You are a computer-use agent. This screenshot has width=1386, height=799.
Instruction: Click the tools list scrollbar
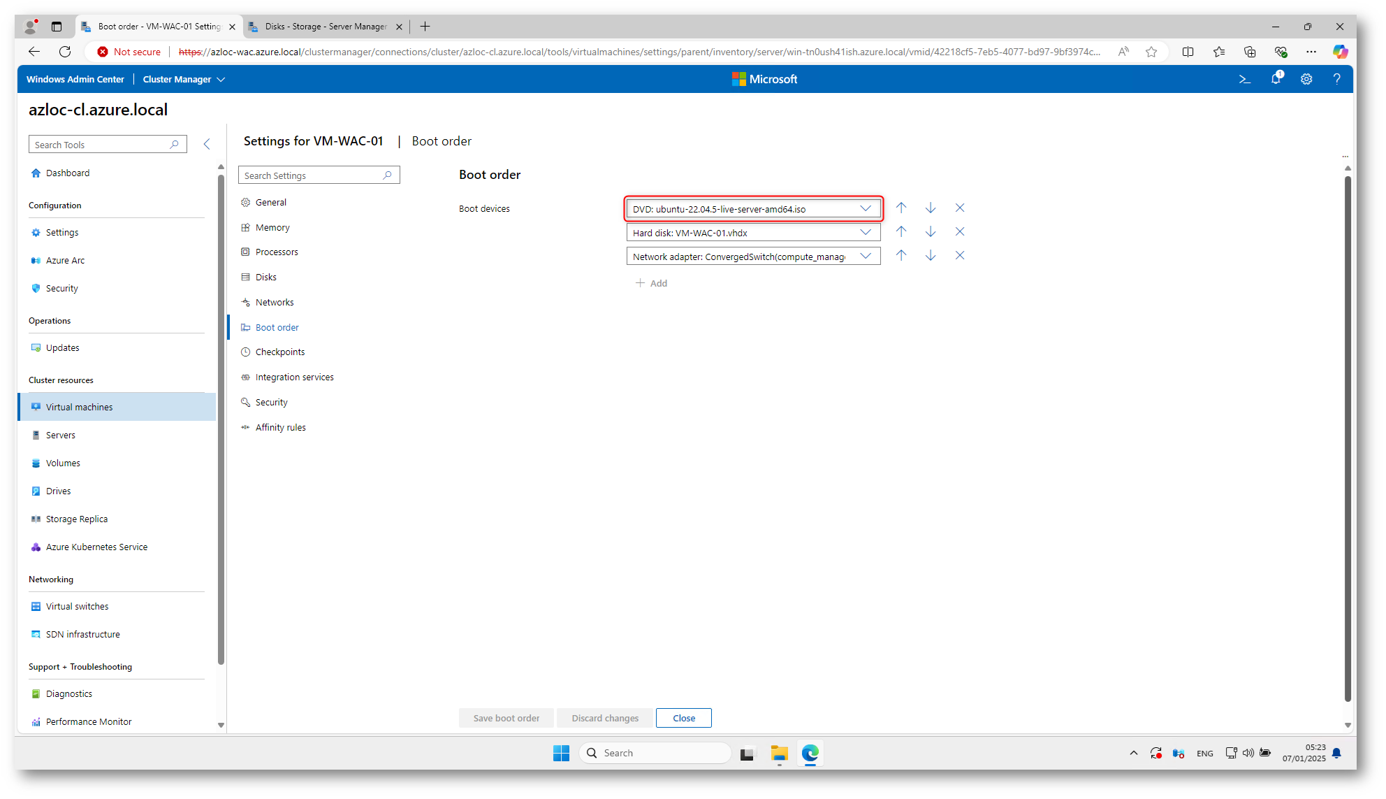tap(221, 419)
